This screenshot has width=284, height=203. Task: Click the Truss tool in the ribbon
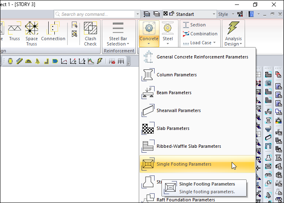point(14,31)
